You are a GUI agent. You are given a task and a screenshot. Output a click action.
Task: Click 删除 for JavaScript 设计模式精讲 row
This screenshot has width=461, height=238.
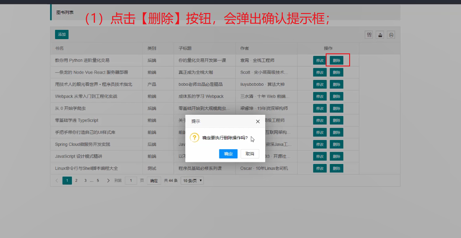pos(337,156)
